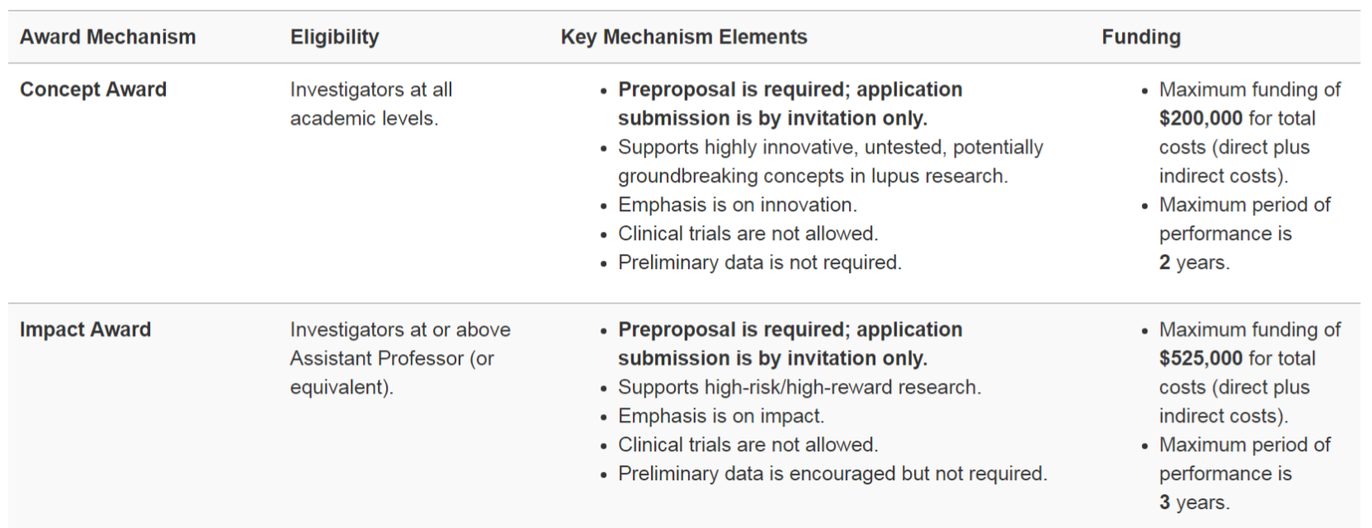Click 'Investigators at all academic levels' text
Screen dimensions: 1372x528
pyautogui.click(x=370, y=104)
